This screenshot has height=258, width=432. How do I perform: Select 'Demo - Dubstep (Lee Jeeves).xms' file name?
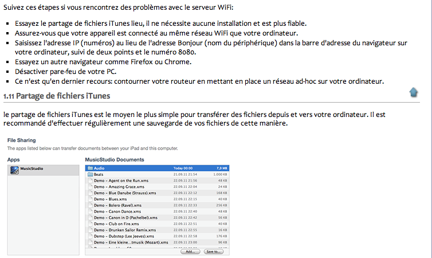[x=124, y=236]
